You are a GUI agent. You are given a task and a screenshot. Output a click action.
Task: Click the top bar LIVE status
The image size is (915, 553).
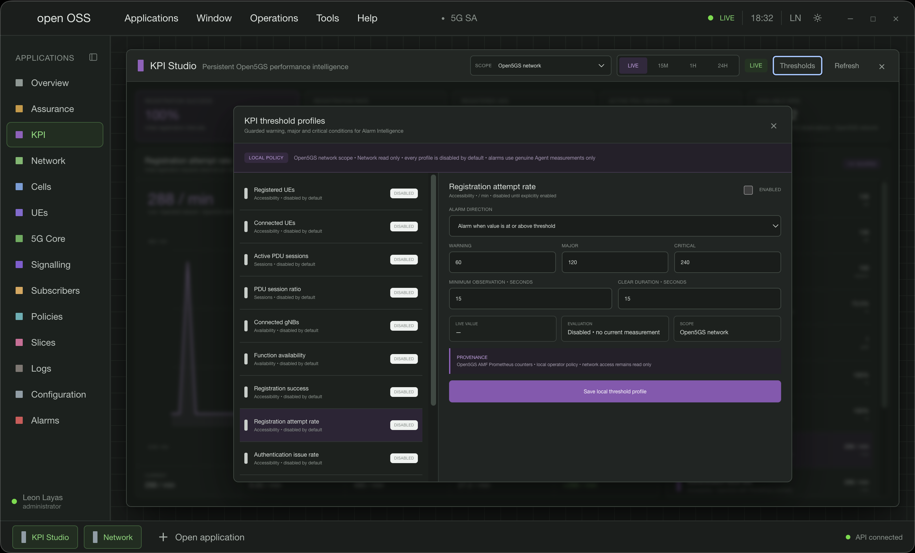point(721,18)
